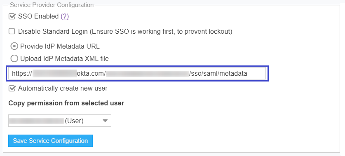
Task: Click the dropdown arrow next to (User)
Action: tap(105, 121)
